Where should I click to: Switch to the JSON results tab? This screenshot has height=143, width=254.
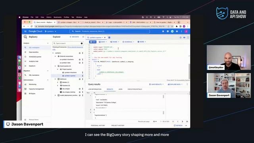pyautogui.click(x=120, y=89)
